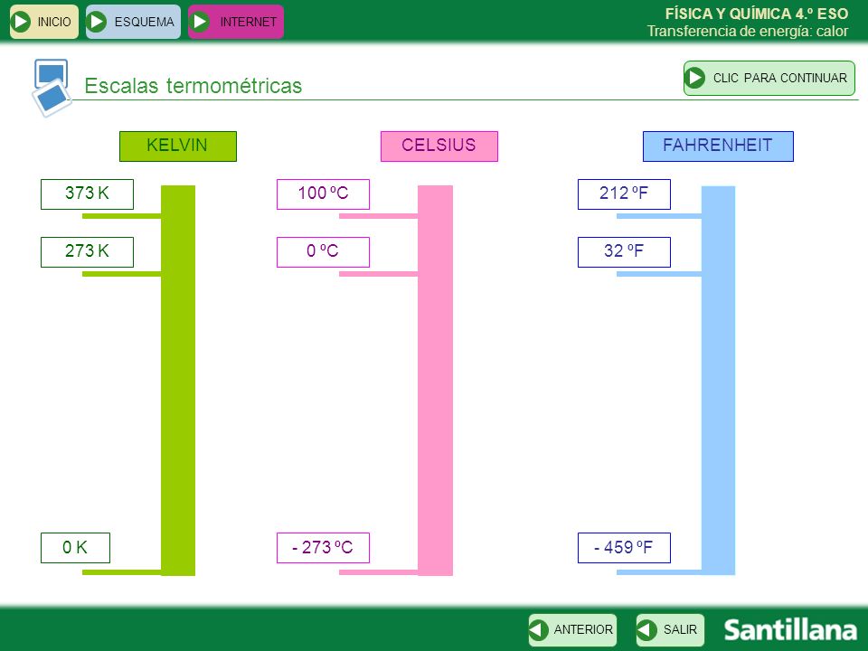Viewport: 868px width, 651px height.
Task: Select the FAHRENHEIT scale label
Action: [718, 146]
